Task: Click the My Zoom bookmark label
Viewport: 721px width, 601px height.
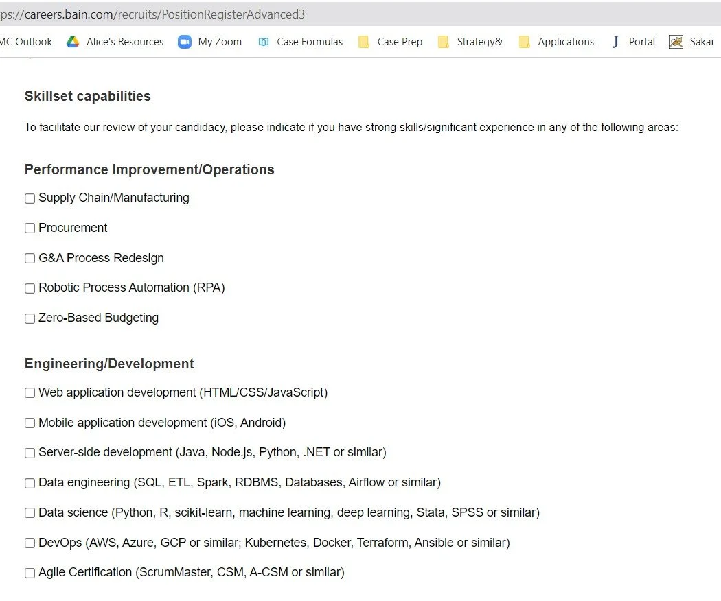Action: (220, 42)
